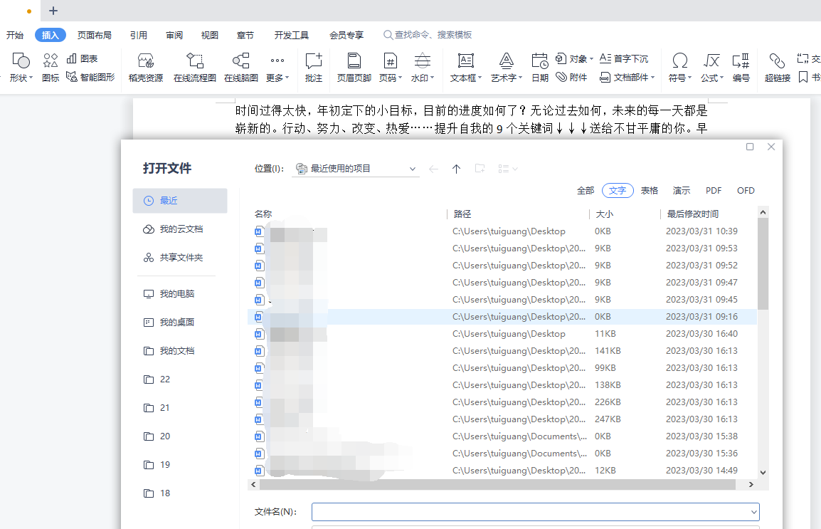Select the 141KB file row
Image resolution: width=821 pixels, height=529 pixels.
502,350
